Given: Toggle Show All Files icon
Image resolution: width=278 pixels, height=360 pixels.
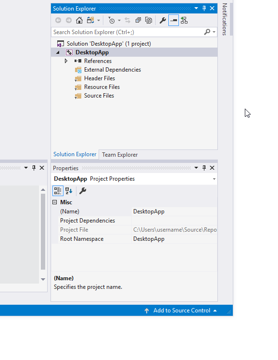Looking at the screenshot, I should coord(149,21).
